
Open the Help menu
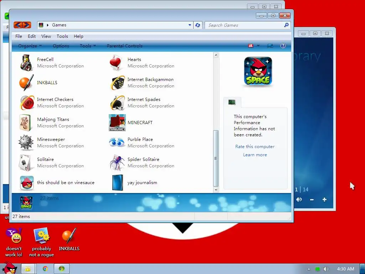click(x=78, y=36)
